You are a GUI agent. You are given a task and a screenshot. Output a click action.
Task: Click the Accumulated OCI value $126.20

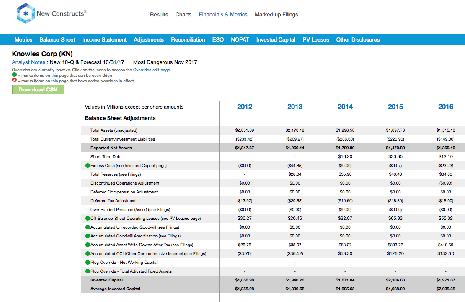(x=395, y=254)
